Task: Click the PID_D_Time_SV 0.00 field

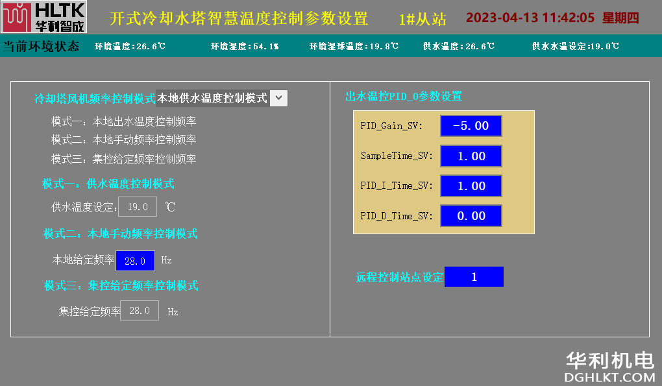Action: click(x=471, y=216)
